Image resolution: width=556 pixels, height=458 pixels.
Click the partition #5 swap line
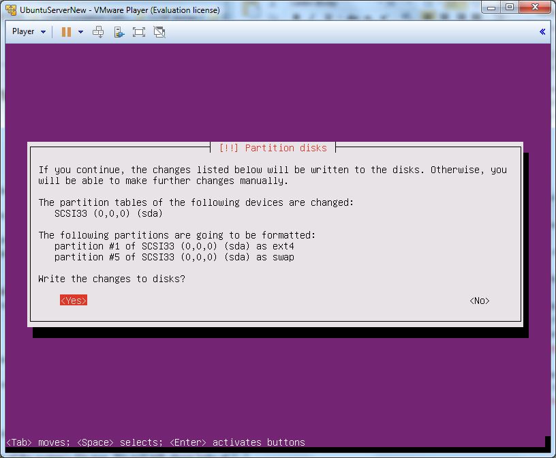(x=174, y=257)
